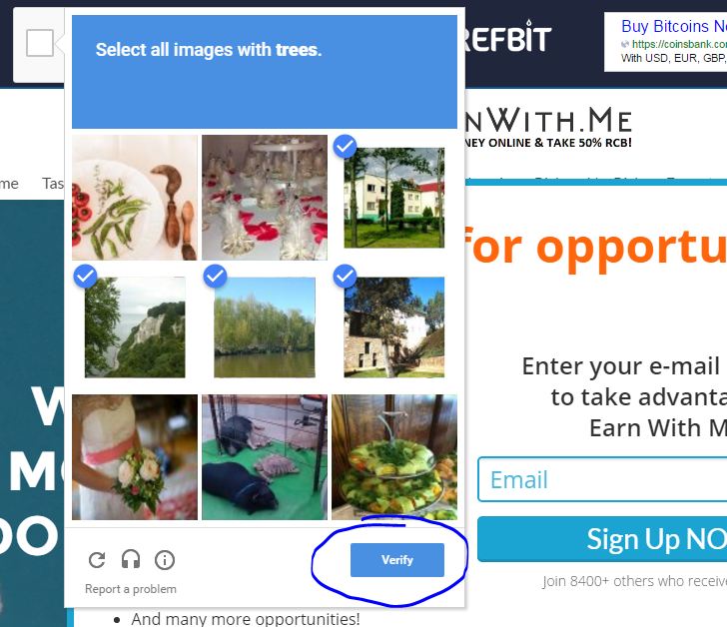The height and width of the screenshot is (627, 727).
Task: Select the tiered salad platter image
Action: point(394,457)
